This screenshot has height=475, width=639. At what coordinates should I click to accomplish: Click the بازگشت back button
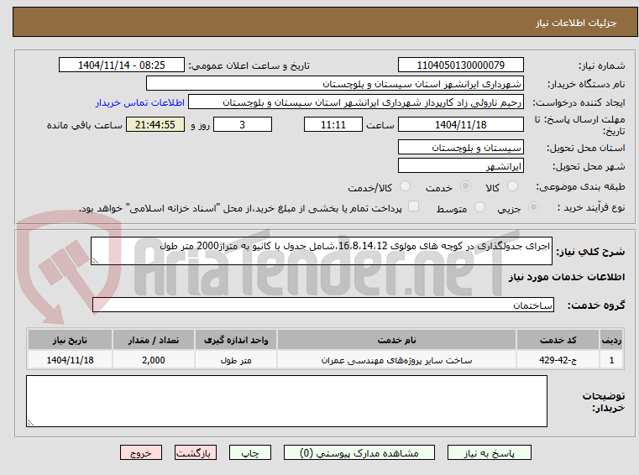coord(195,452)
